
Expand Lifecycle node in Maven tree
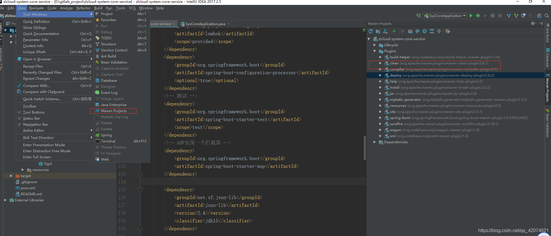(375, 45)
